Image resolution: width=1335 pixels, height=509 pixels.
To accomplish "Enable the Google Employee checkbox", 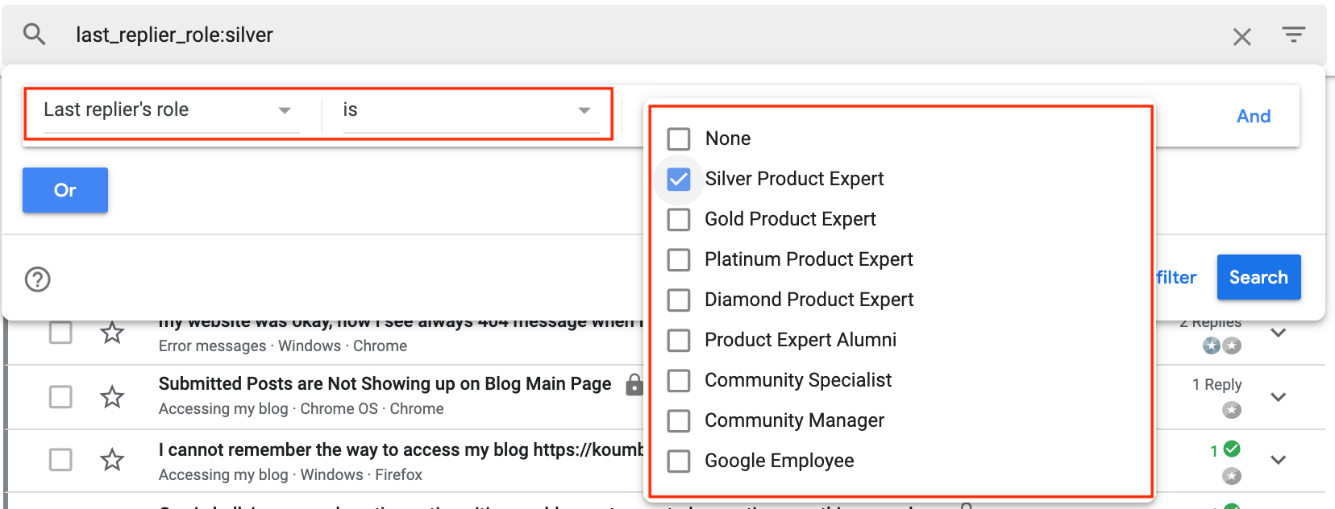I will 679,461.
